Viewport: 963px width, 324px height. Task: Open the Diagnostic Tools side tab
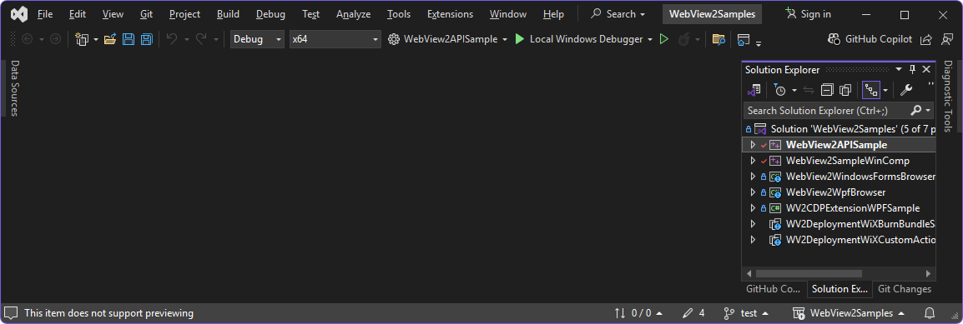click(x=948, y=96)
